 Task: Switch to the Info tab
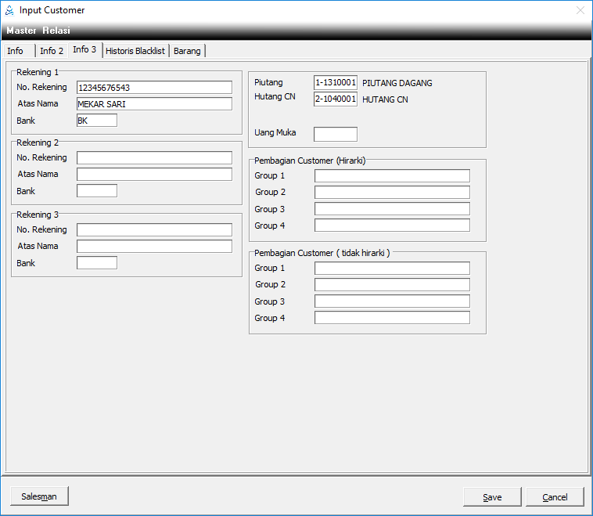point(16,51)
